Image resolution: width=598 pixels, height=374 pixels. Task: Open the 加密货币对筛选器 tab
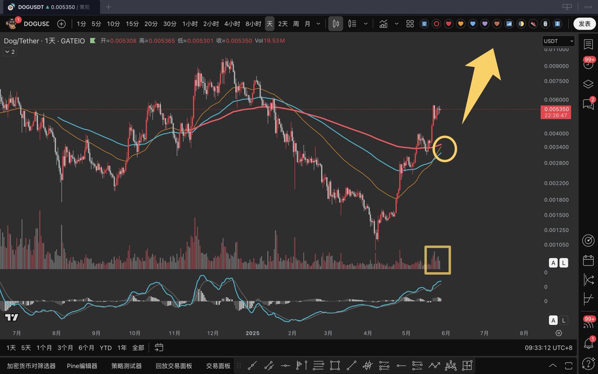pos(31,366)
